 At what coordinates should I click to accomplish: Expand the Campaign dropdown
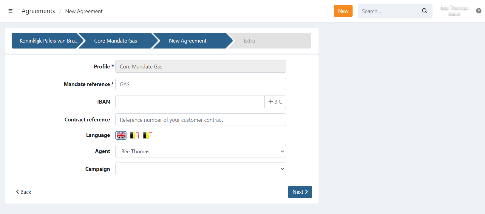(x=200, y=169)
